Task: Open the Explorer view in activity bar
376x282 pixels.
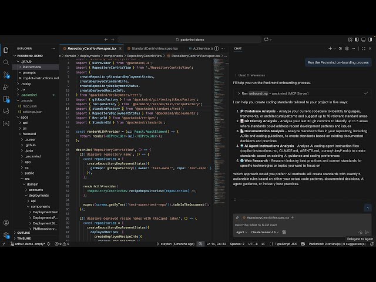Action: click(x=6, y=50)
